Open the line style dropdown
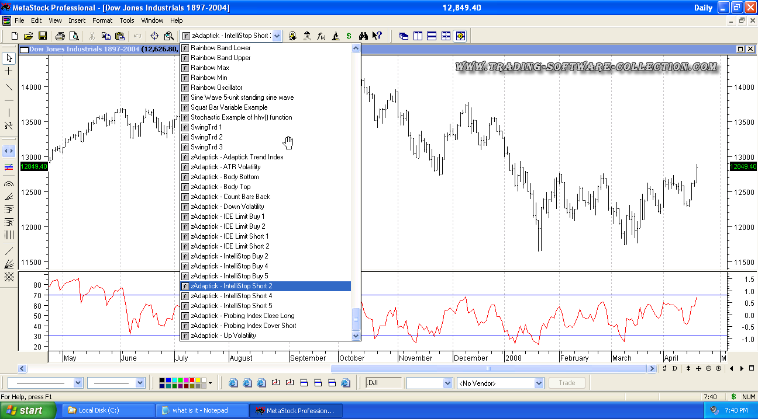This screenshot has width=758, height=419. (x=78, y=383)
